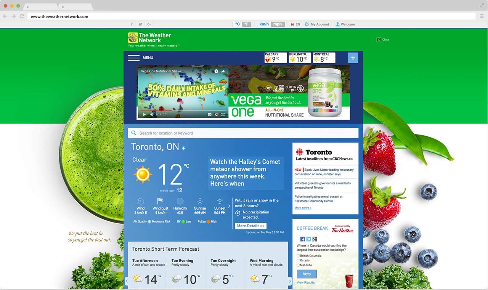Image resolution: width=488 pixels, height=290 pixels.
Task: Click the location or keyword search field
Action: click(243, 133)
